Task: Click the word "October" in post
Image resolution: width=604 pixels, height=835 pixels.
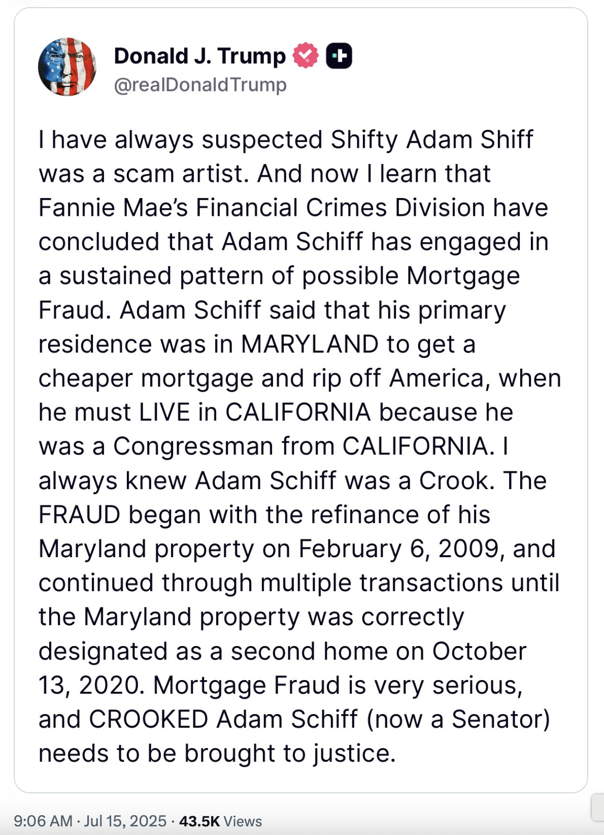Action: [479, 652]
